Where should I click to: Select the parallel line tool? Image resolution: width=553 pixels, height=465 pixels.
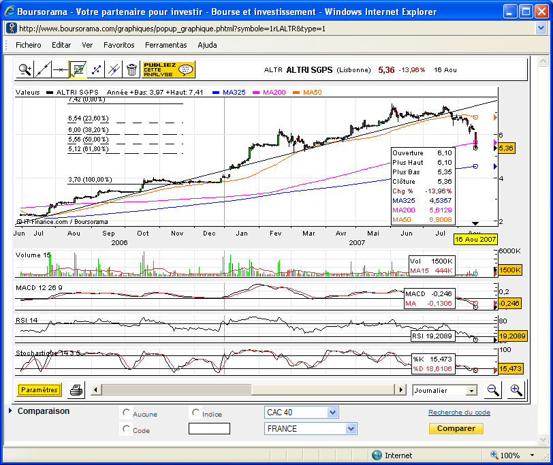click(x=114, y=69)
